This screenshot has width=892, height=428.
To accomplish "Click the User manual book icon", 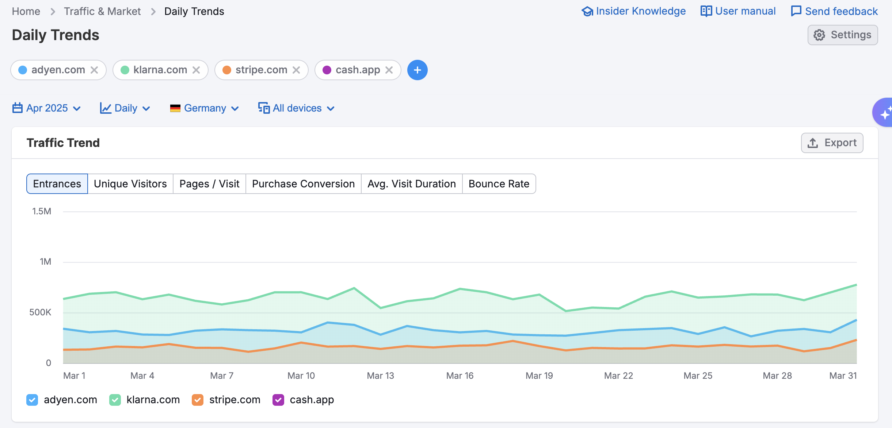I will coord(706,11).
